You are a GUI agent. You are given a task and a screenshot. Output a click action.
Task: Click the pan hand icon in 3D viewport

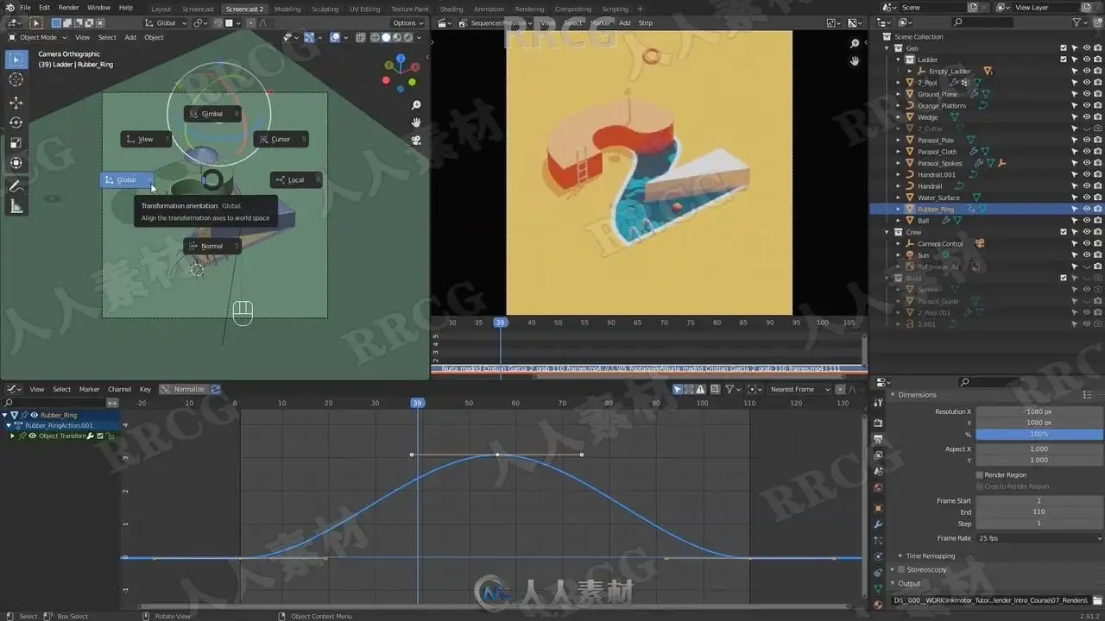point(416,122)
